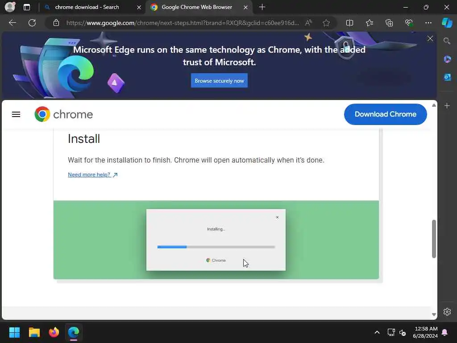
Task: Select the Google Chrome Web Browser tab
Action: tap(197, 7)
